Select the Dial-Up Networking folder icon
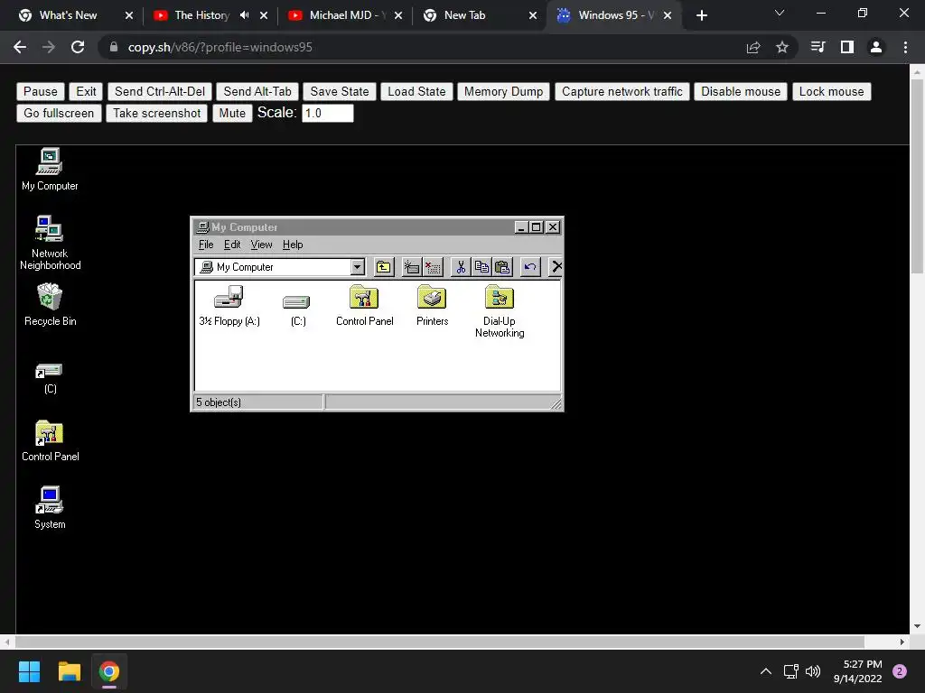The image size is (925, 693). [500, 311]
